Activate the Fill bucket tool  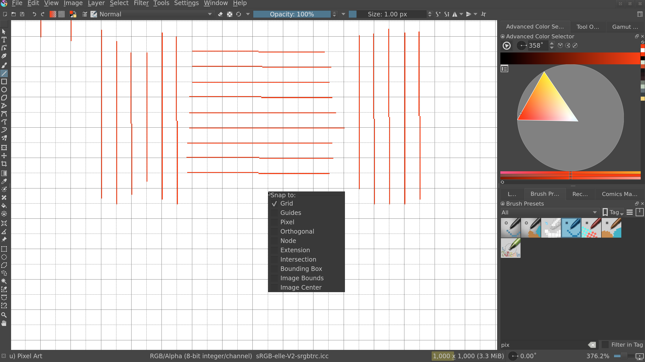click(x=4, y=206)
